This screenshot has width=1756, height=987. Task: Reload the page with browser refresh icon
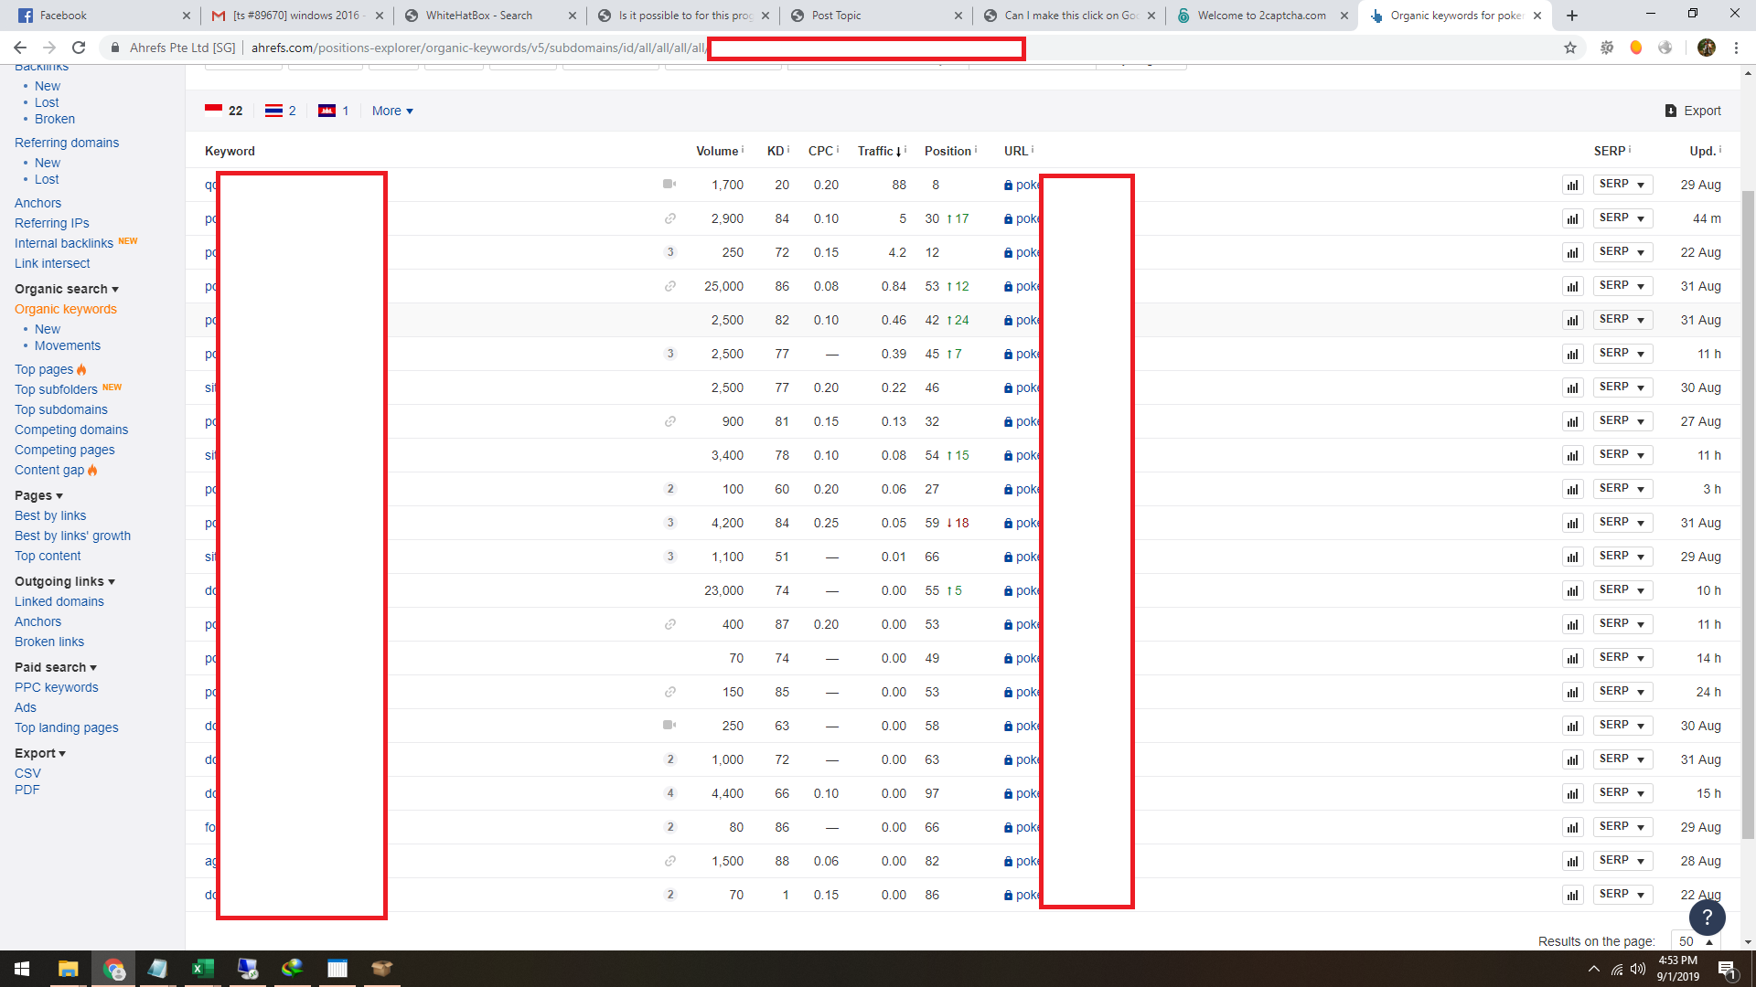pyautogui.click(x=79, y=48)
